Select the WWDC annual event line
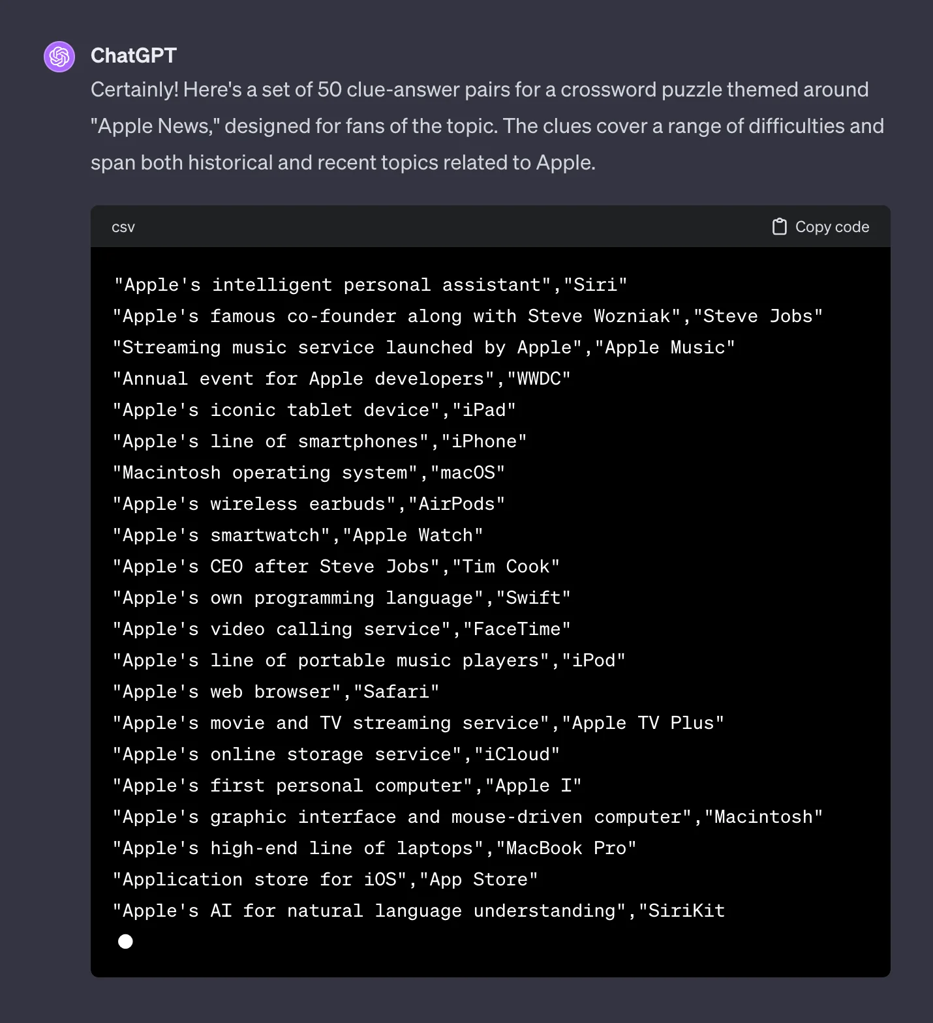The image size is (933, 1023). point(342,379)
